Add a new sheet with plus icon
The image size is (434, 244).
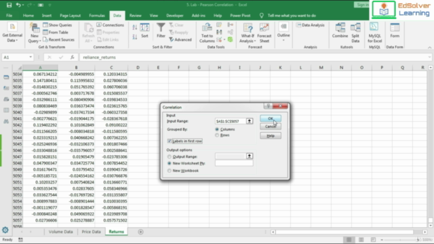140,232
